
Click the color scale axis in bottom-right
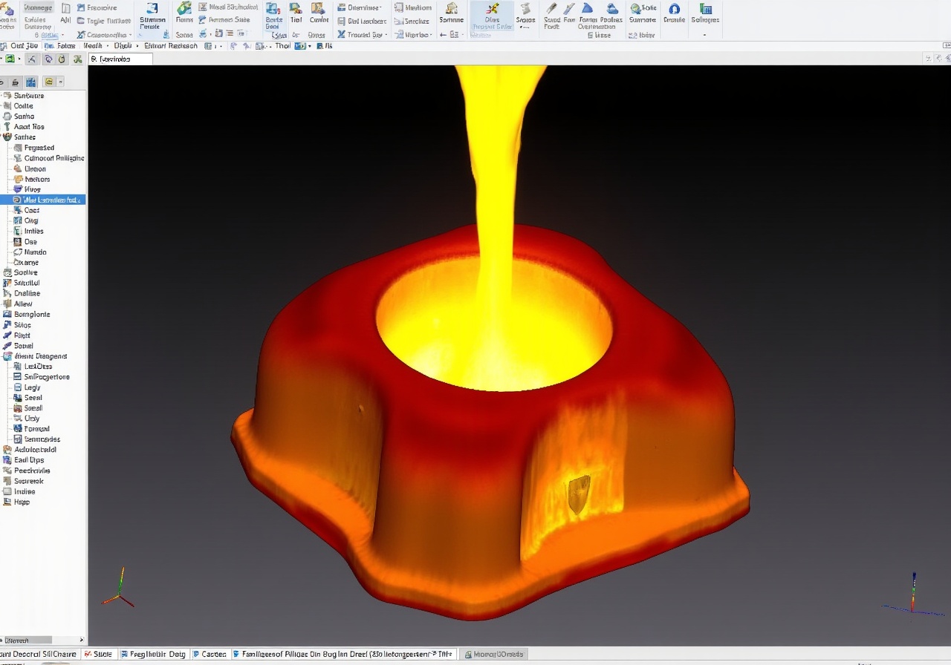[x=913, y=594]
